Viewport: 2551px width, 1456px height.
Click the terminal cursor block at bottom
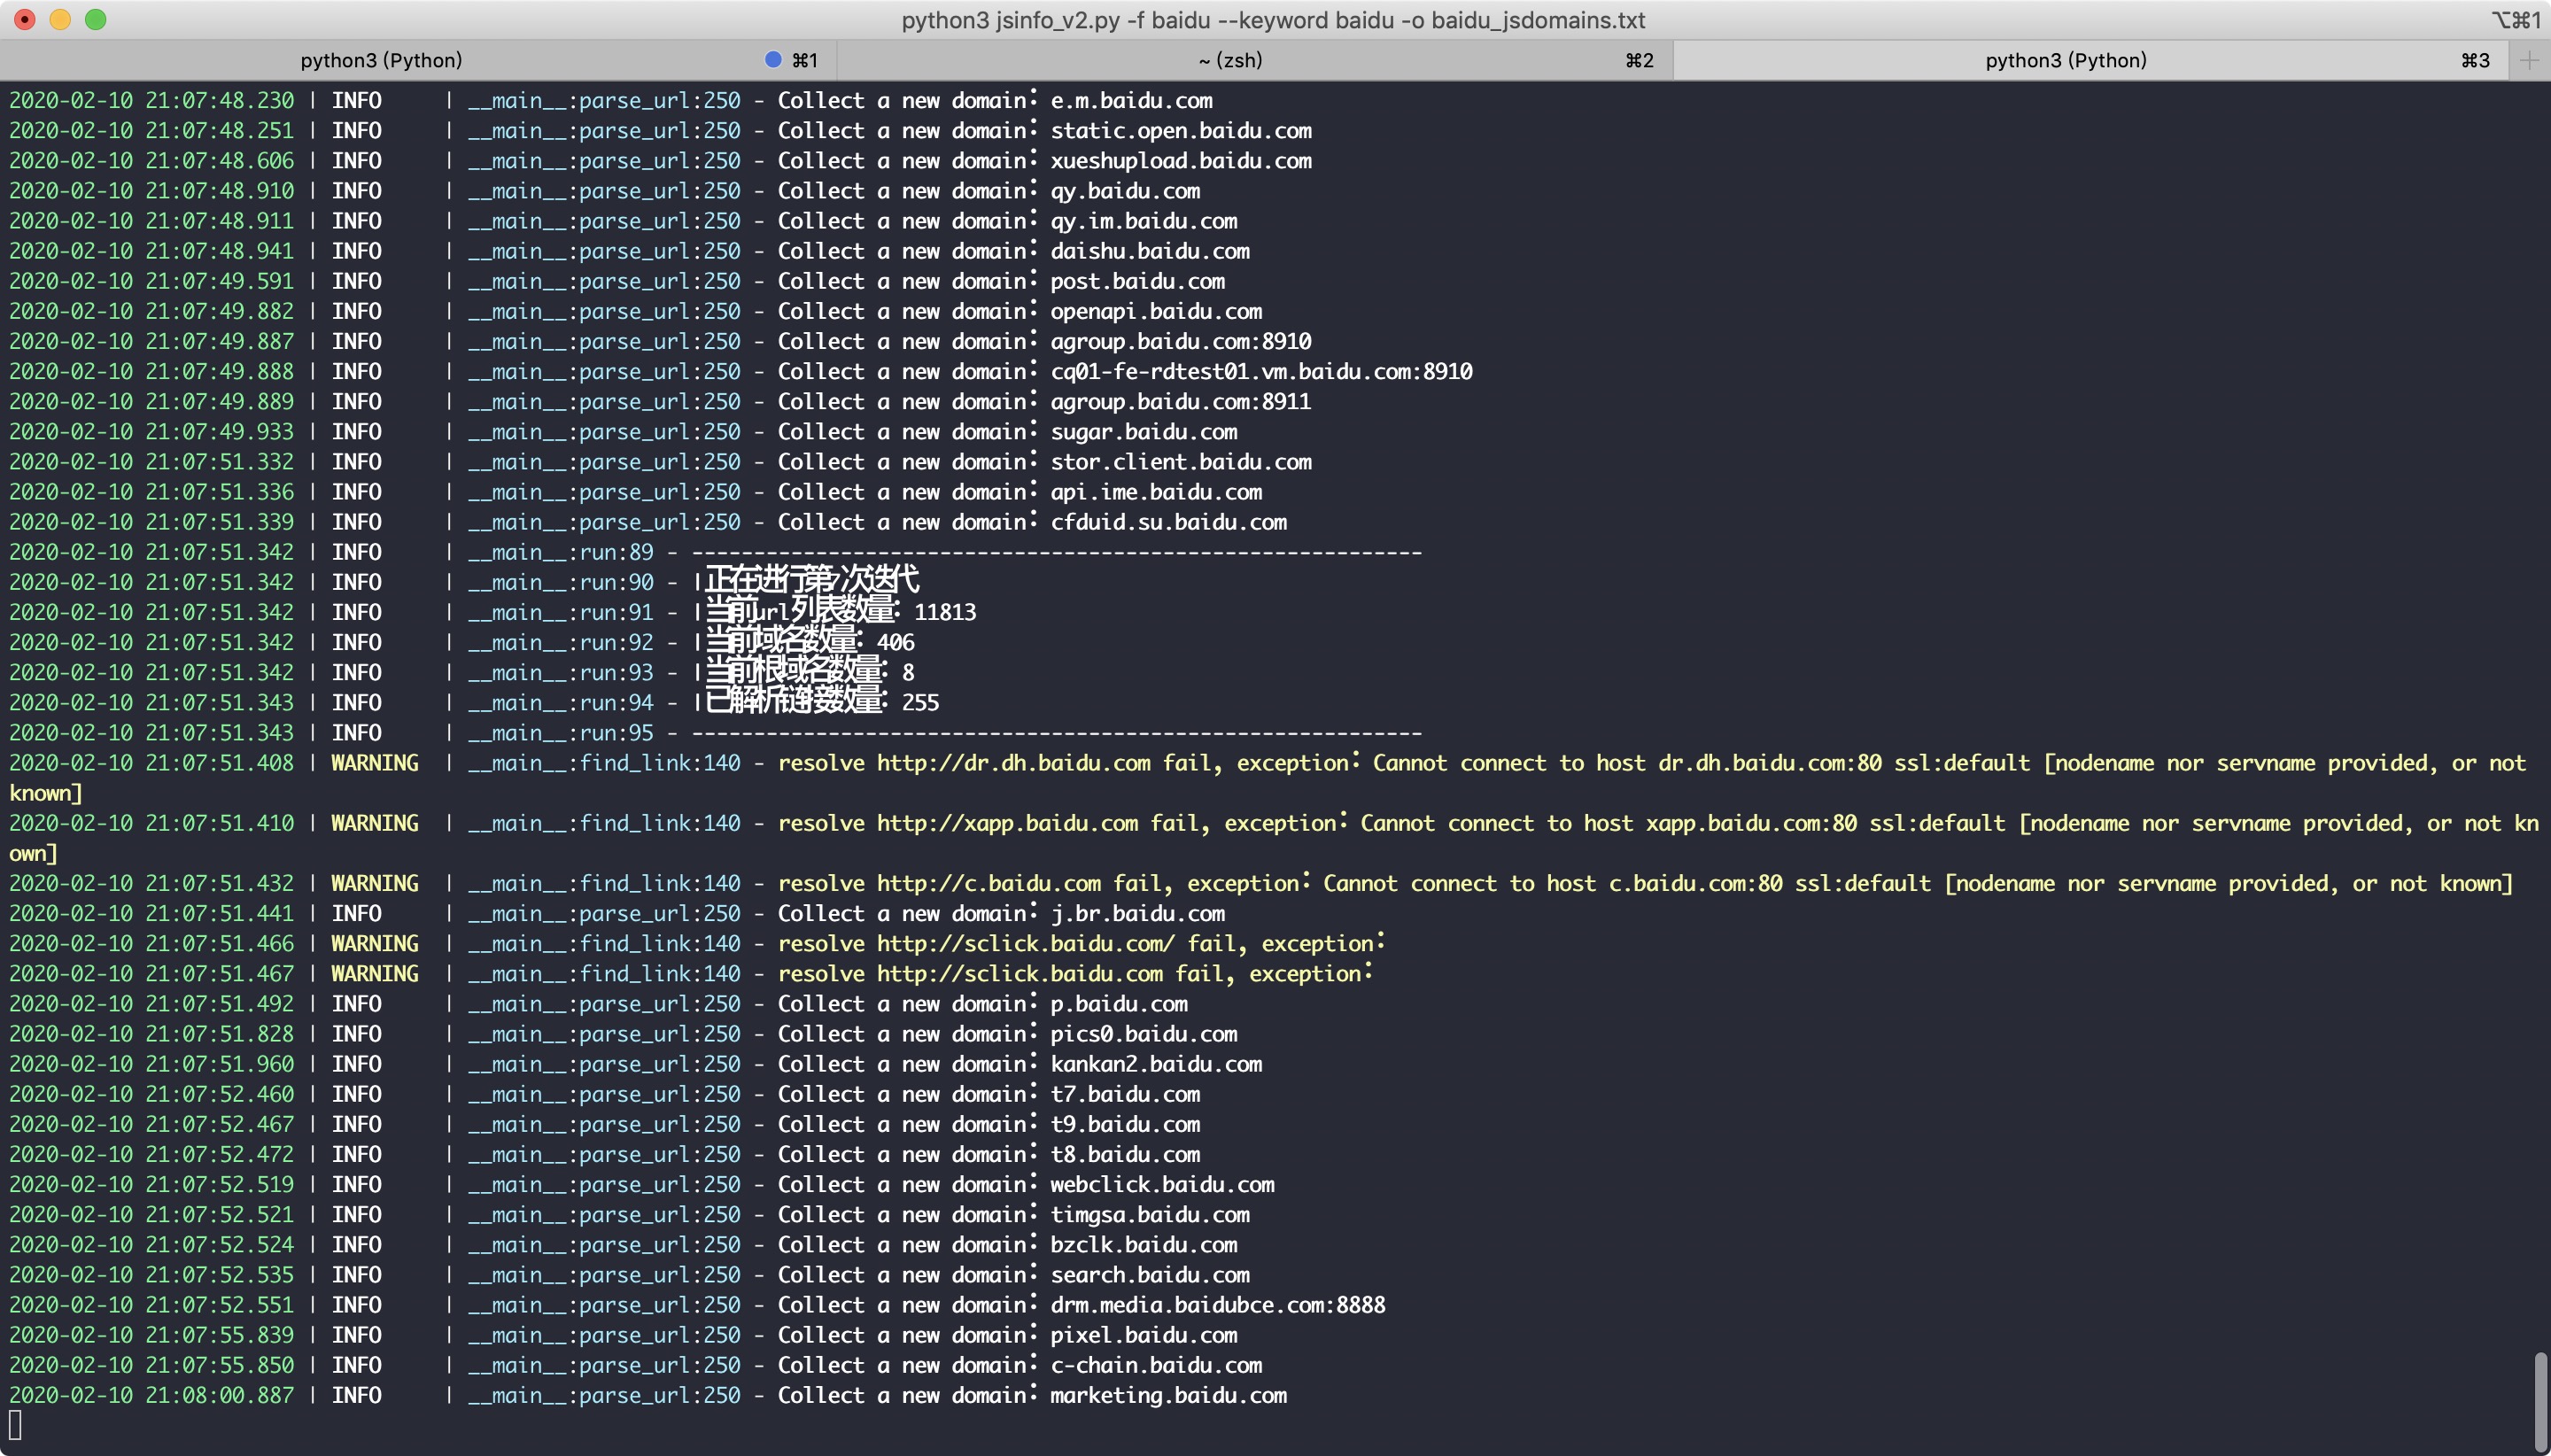15,1425
